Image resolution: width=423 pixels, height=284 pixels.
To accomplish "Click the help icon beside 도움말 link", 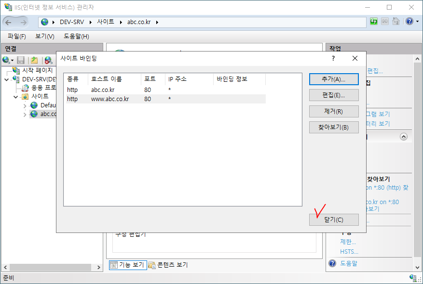I will (x=332, y=263).
